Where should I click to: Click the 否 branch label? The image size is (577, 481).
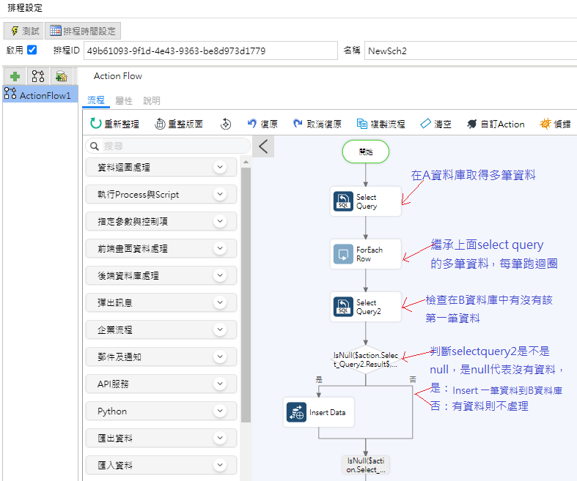tap(413, 379)
